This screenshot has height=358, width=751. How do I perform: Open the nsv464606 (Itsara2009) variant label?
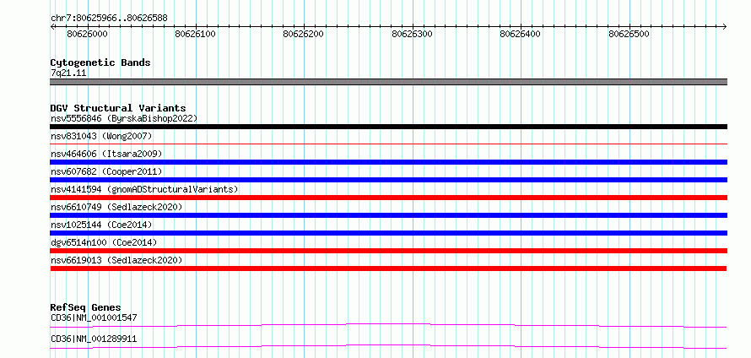point(106,154)
